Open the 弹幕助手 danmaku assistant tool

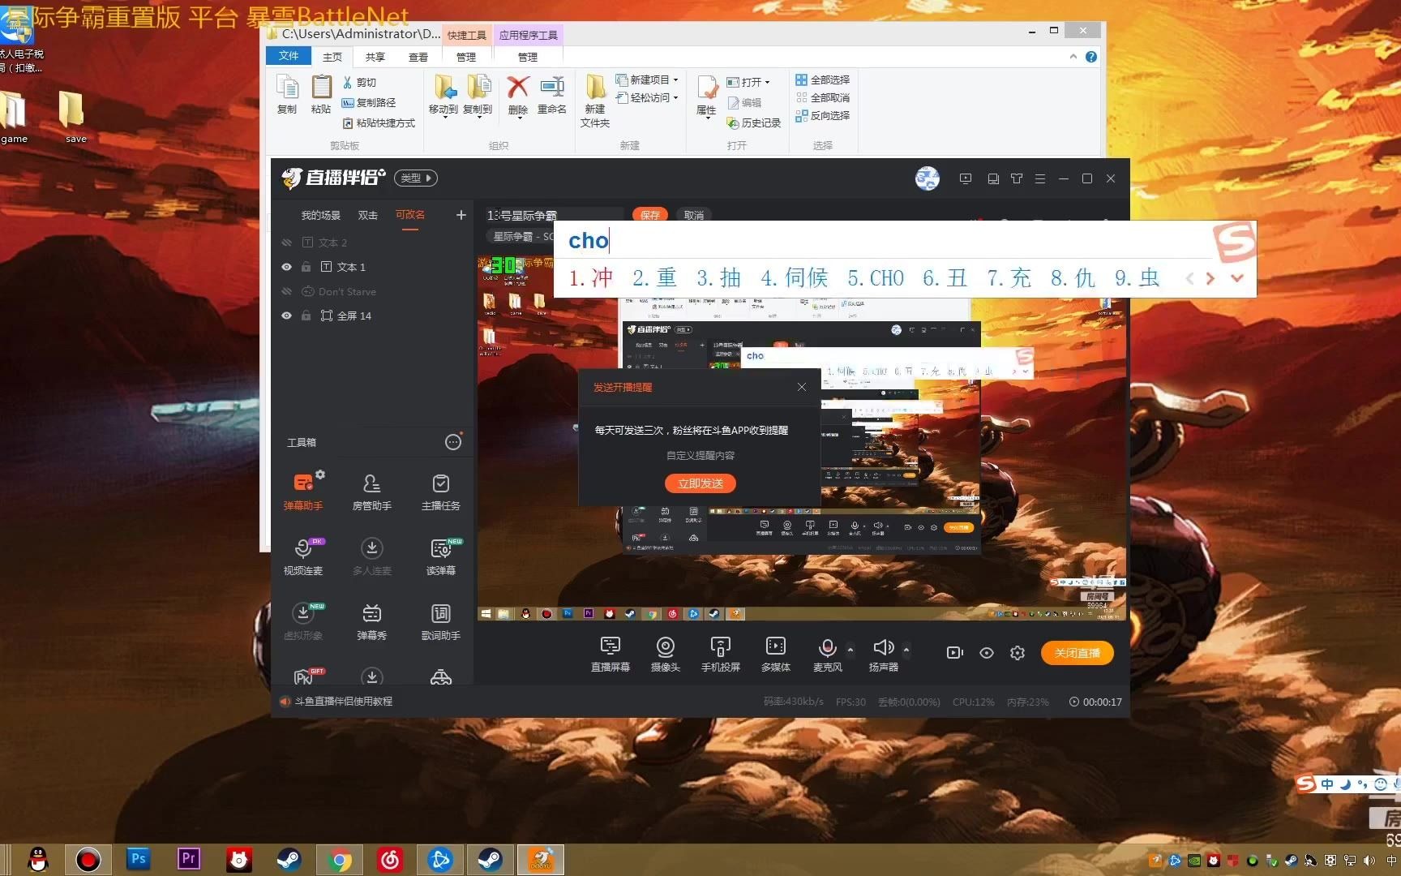click(x=303, y=492)
